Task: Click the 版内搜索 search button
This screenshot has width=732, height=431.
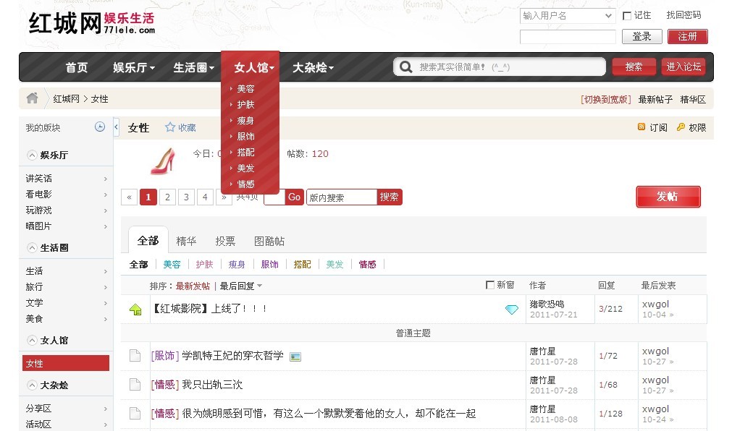Action: pyautogui.click(x=389, y=197)
